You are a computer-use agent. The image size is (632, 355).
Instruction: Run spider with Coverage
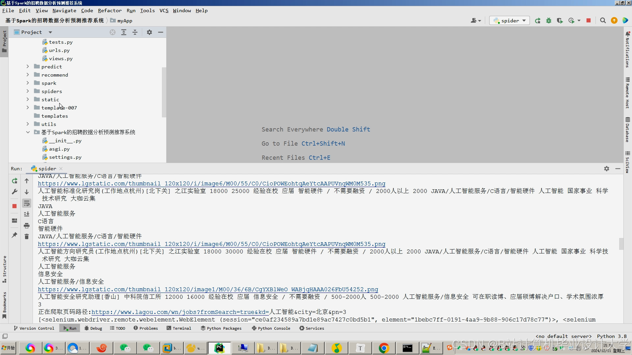click(x=560, y=20)
